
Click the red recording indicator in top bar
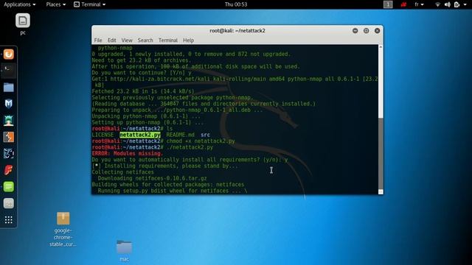[x=403, y=4]
